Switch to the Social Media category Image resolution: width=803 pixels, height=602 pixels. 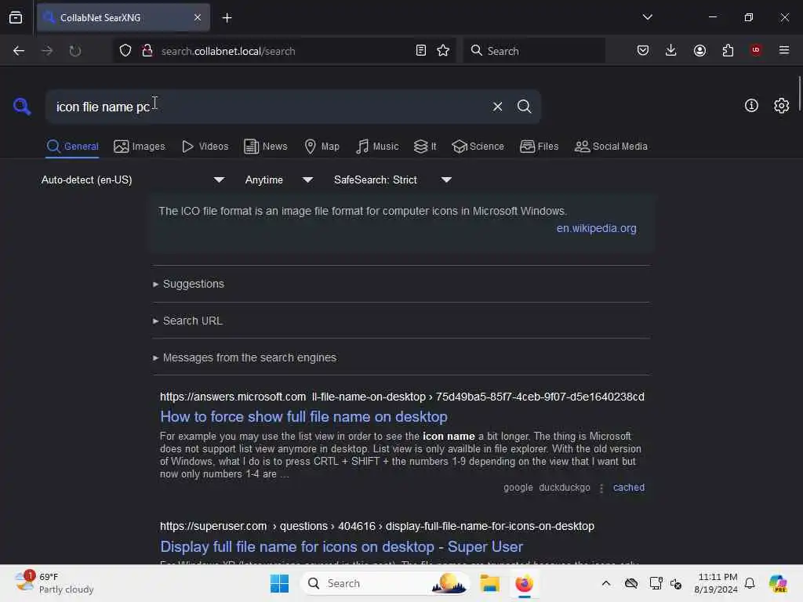[611, 147]
